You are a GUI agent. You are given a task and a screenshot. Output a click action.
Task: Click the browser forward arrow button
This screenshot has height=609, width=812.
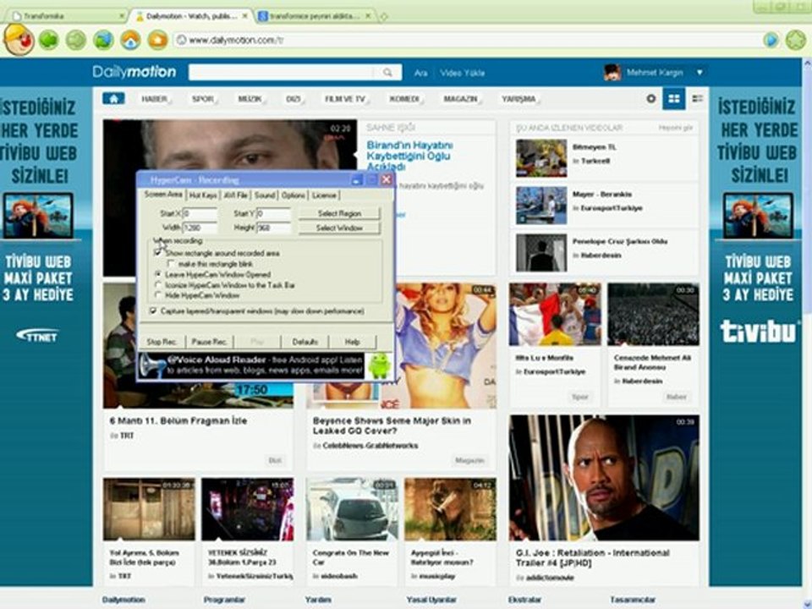click(x=76, y=40)
